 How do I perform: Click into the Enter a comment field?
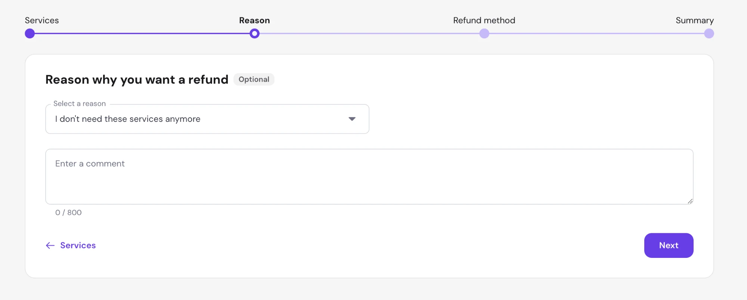[x=369, y=177]
